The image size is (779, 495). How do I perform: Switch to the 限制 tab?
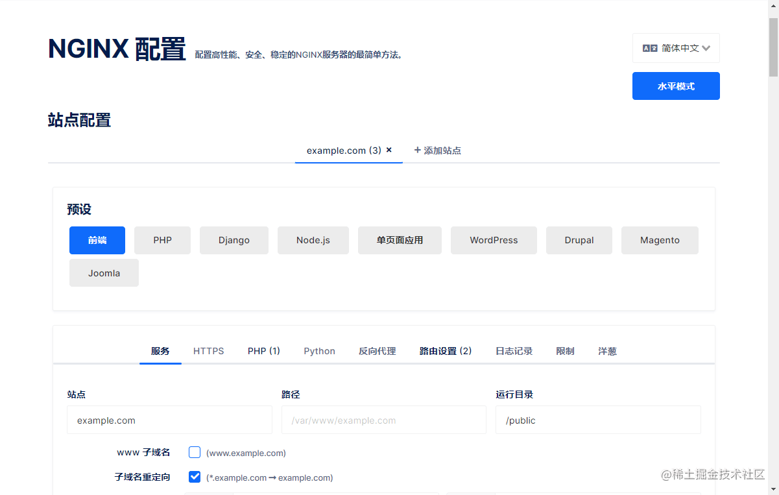565,351
